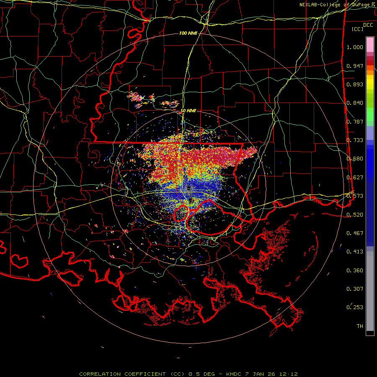Click the 0.467 legend value

coord(355,233)
